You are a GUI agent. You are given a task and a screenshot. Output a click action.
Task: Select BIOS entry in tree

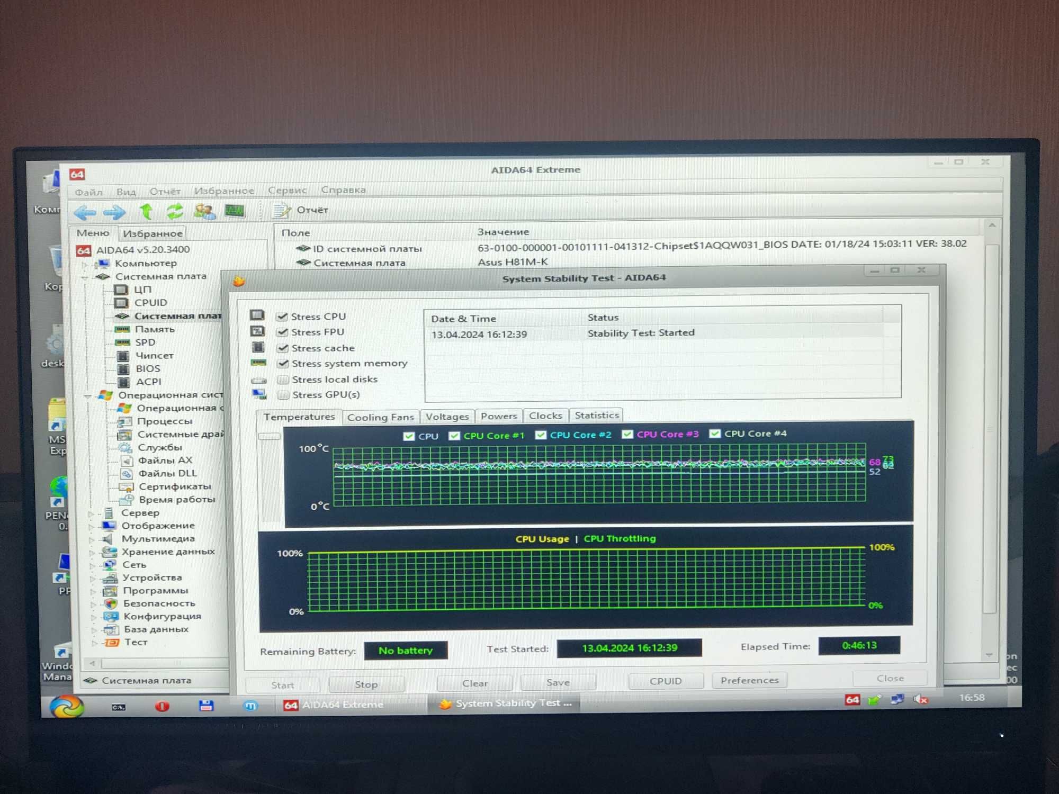click(147, 369)
